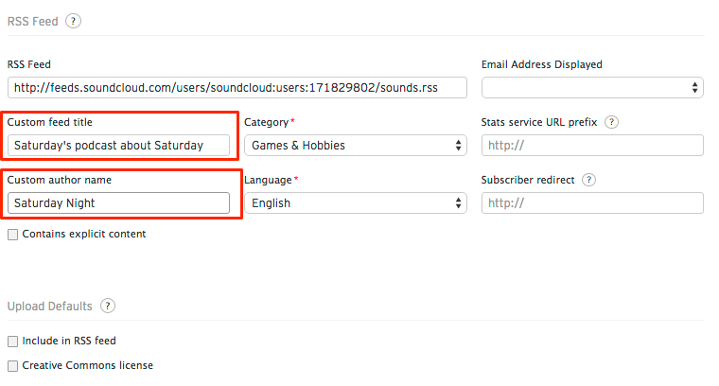The image size is (719, 386).
Task: Open the Category dropdown showing Games & Hobbies
Action: [x=355, y=146]
